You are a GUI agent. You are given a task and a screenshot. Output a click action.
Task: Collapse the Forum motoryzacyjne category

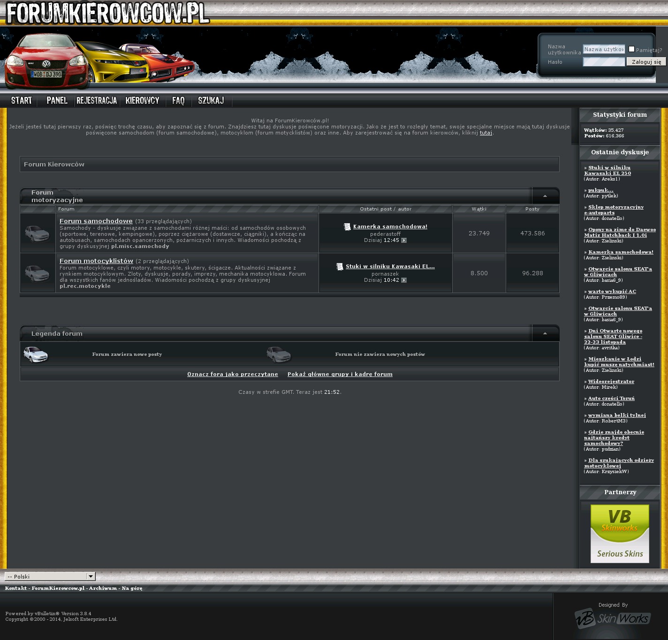(x=545, y=196)
